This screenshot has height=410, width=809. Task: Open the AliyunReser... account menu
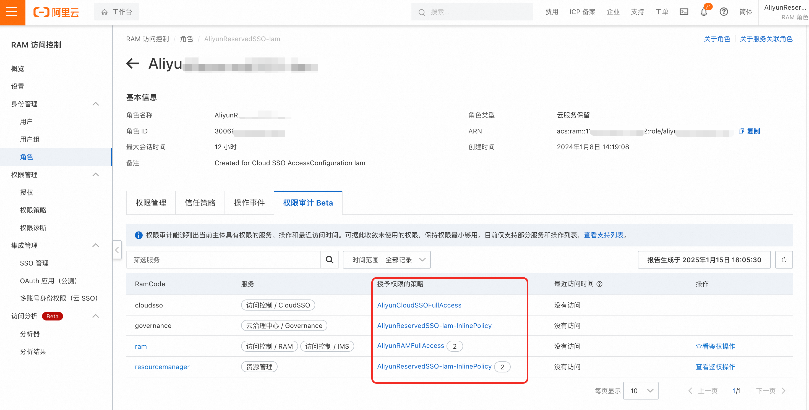785,12
